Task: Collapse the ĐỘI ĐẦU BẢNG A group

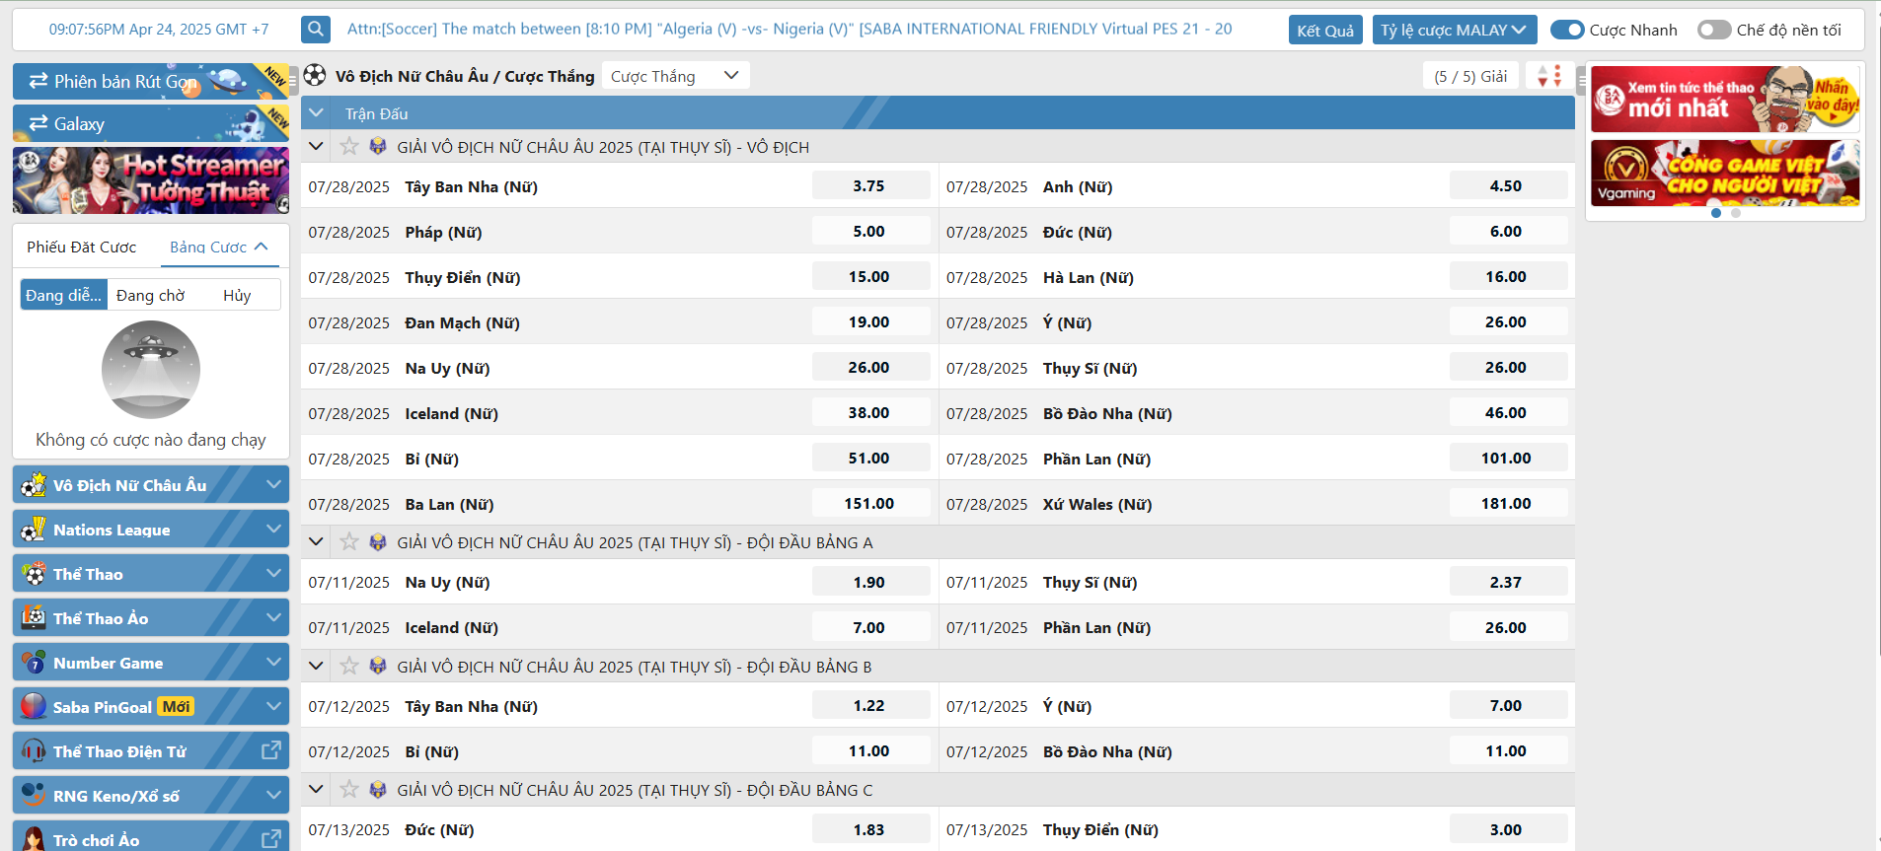Action: coord(317,542)
